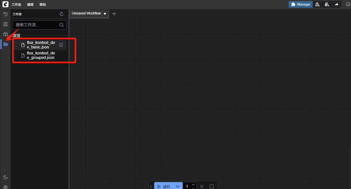Open flux_kontext_dev_basic.json workflow

point(41,45)
